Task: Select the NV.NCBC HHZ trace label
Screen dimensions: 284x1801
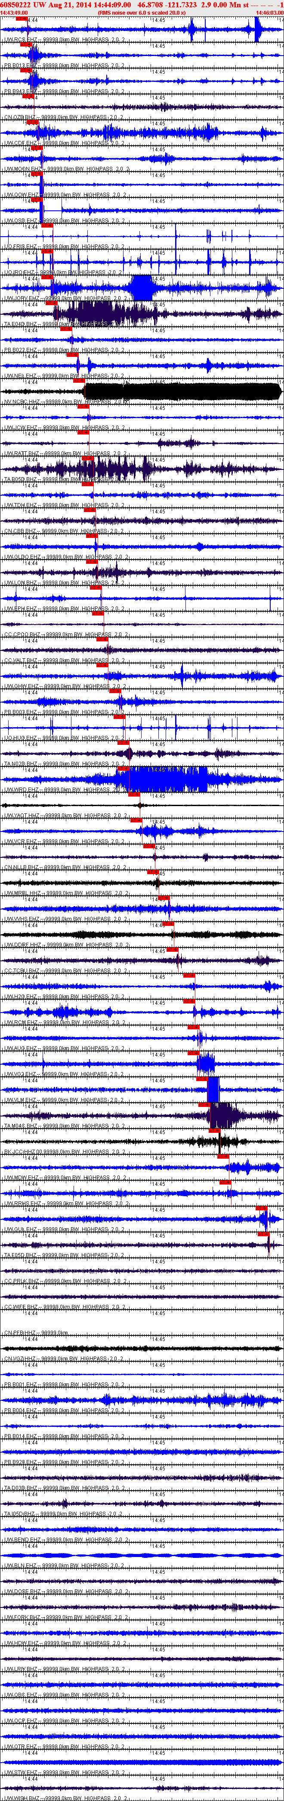Action: click(64, 402)
